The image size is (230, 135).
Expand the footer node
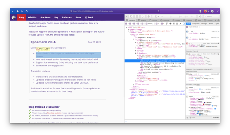(130, 90)
